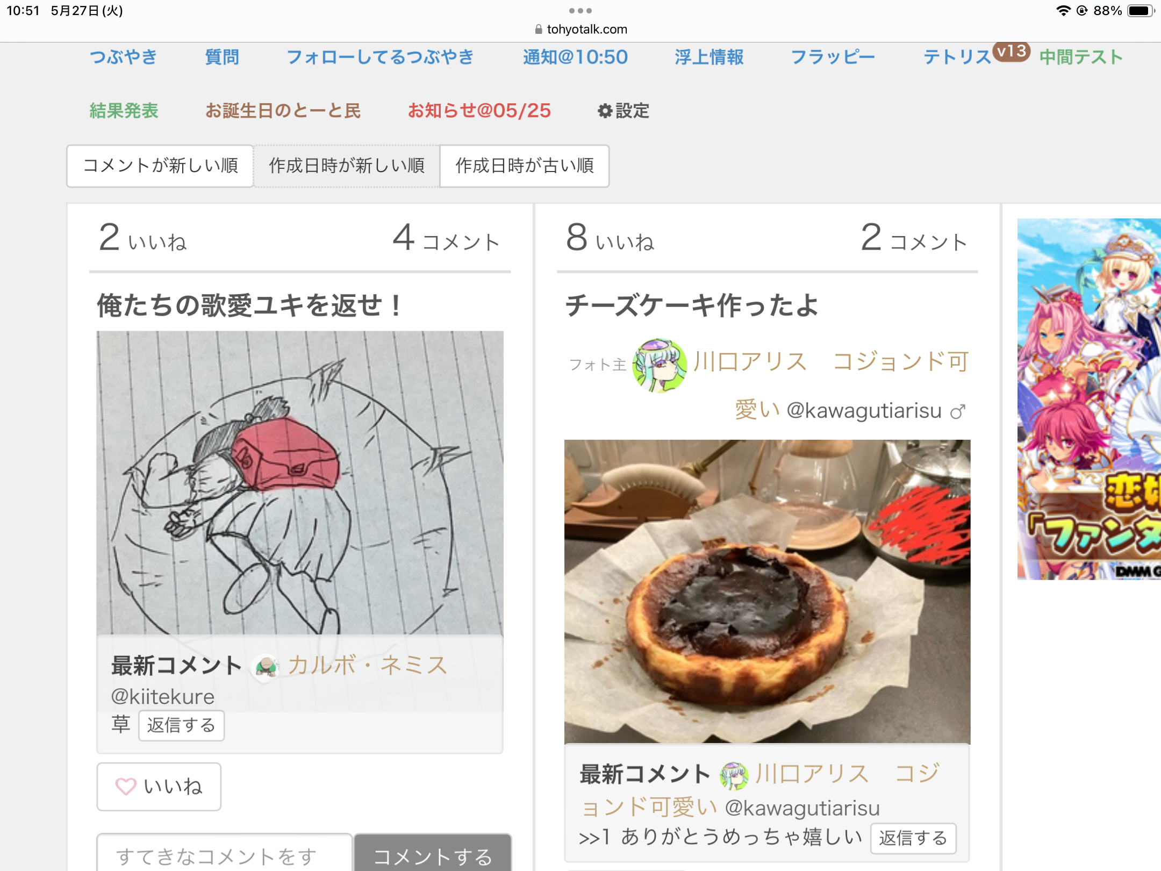1161x871 pixels.
Task: Click the v13 badge on テトリス
Action: [x=1012, y=52]
